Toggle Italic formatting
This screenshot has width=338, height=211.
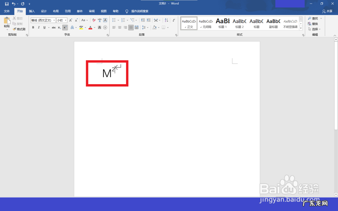(39, 27)
